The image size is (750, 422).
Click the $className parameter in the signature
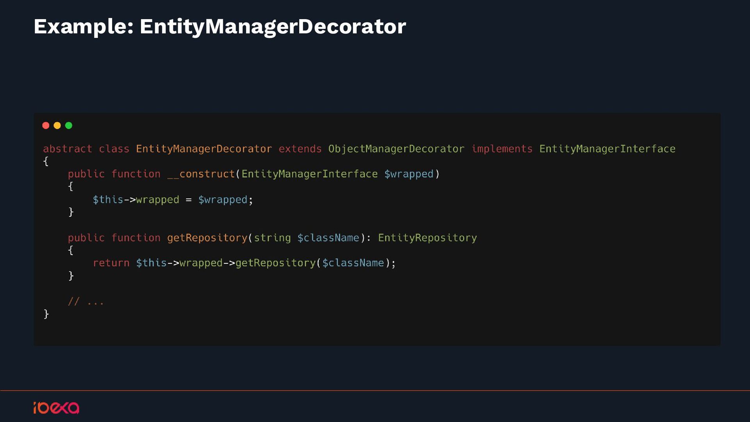pos(328,238)
